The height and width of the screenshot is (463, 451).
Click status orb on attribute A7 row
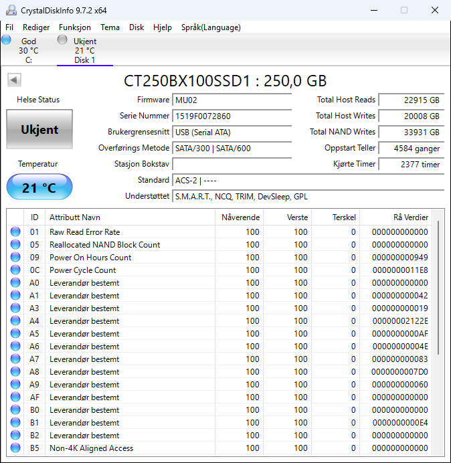(x=15, y=359)
